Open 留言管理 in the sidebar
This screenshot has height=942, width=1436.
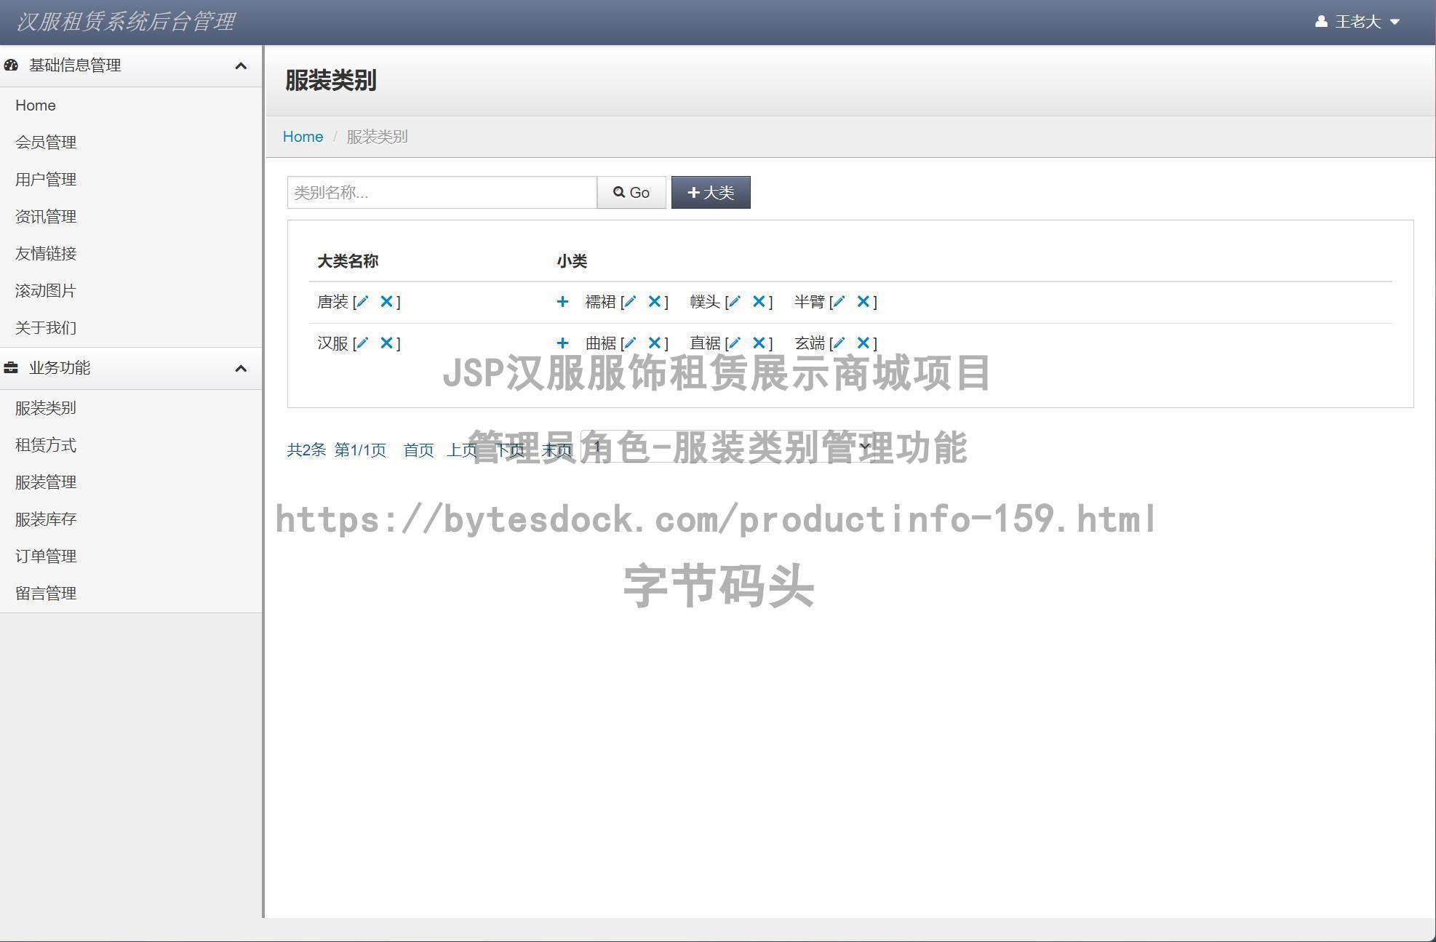(x=46, y=594)
